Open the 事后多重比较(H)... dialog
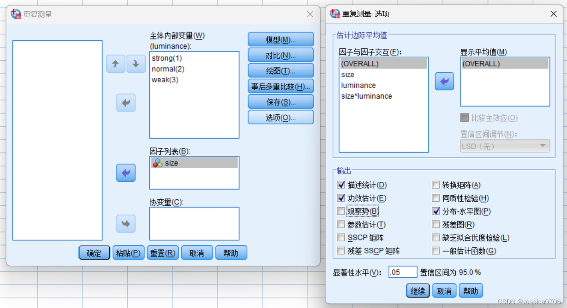 click(281, 86)
